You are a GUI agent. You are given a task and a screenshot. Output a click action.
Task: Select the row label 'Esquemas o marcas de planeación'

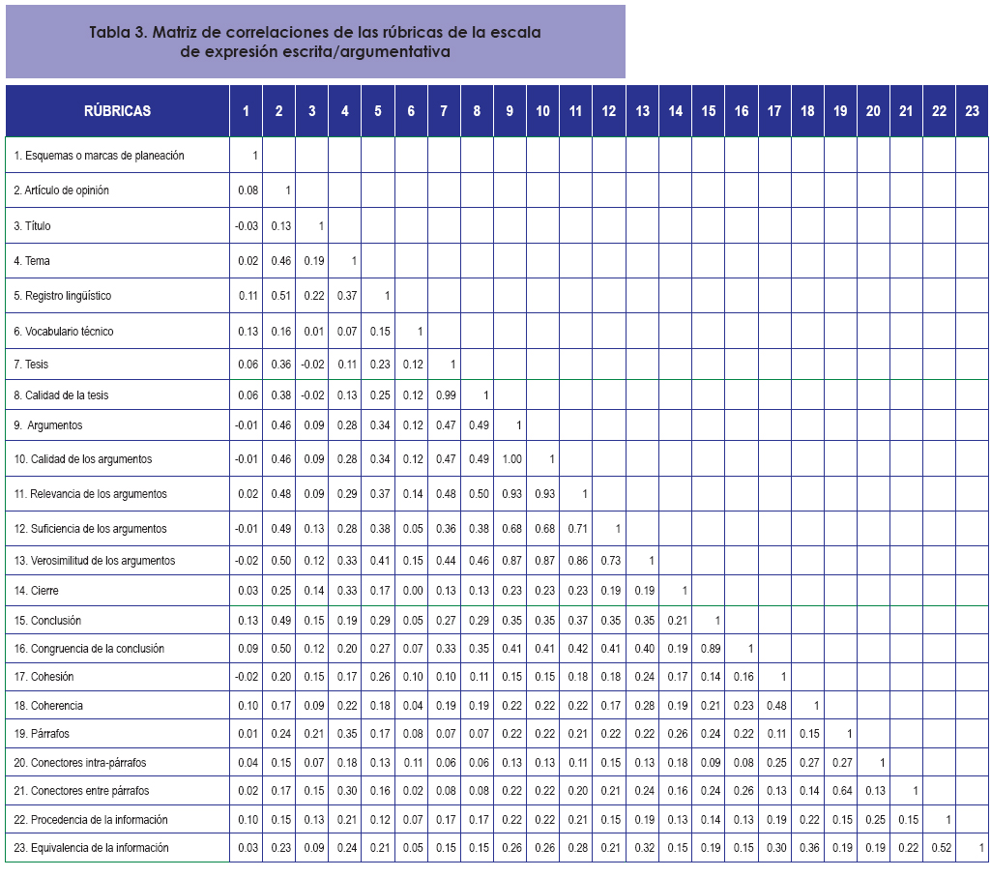click(99, 156)
